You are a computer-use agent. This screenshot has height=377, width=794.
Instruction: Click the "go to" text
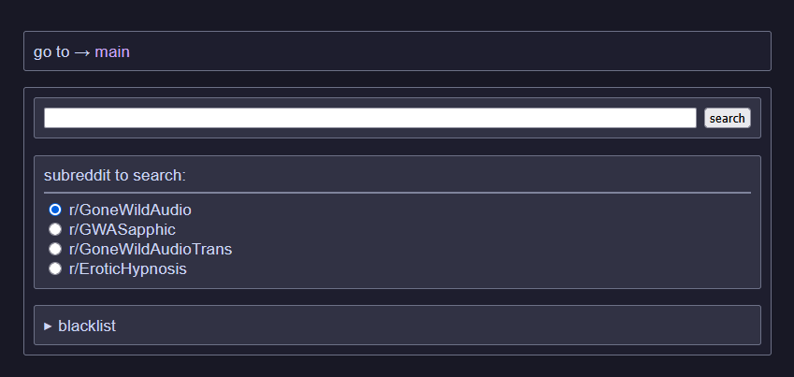pos(51,52)
